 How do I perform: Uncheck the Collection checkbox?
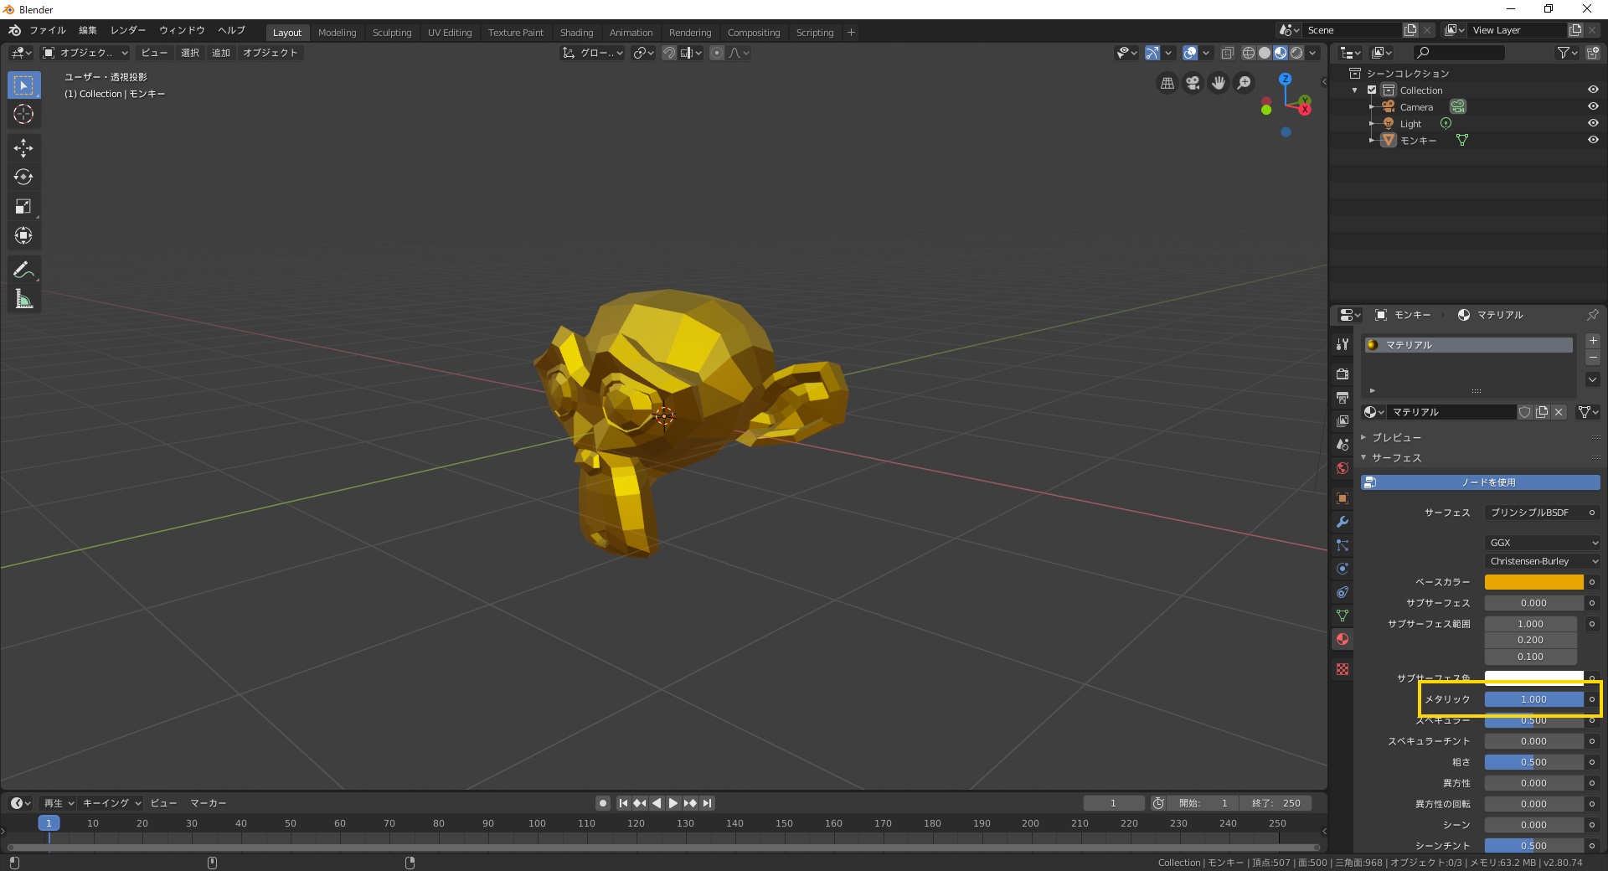click(x=1372, y=90)
